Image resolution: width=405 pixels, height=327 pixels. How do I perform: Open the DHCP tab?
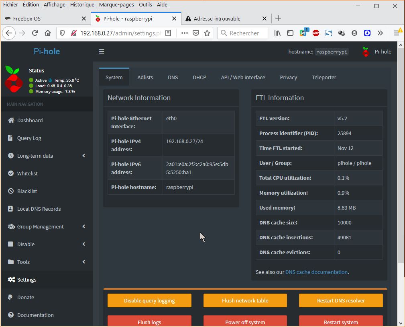coord(199,77)
